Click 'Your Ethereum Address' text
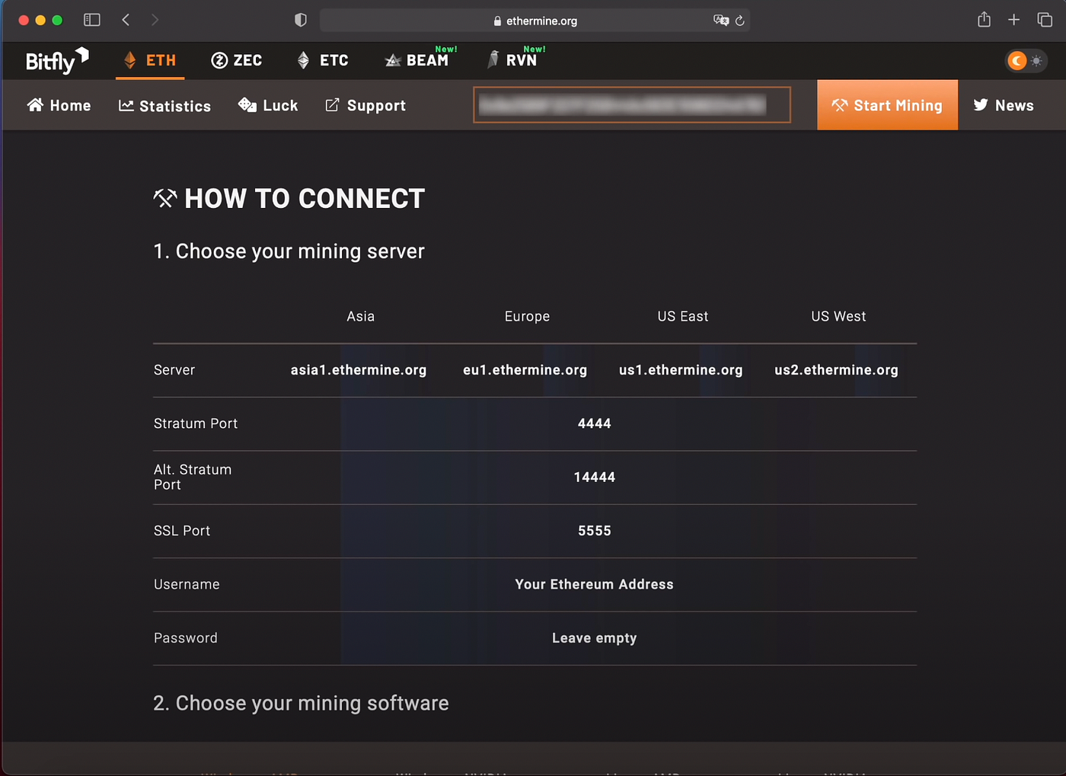Image resolution: width=1066 pixels, height=776 pixels. [x=595, y=584]
